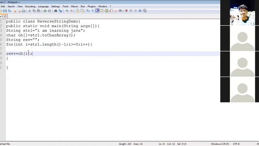
Task: Toggle Show All Characters icon
Action: click(93, 11)
